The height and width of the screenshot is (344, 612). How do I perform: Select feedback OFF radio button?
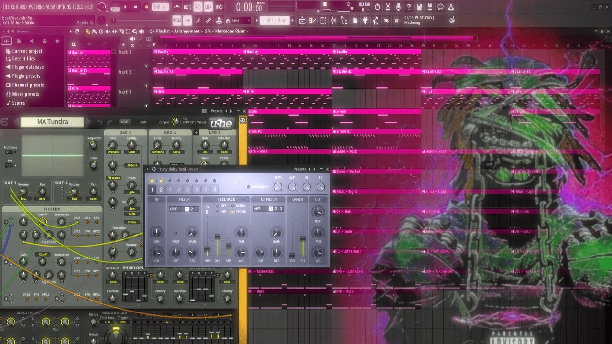pyautogui.click(x=218, y=206)
